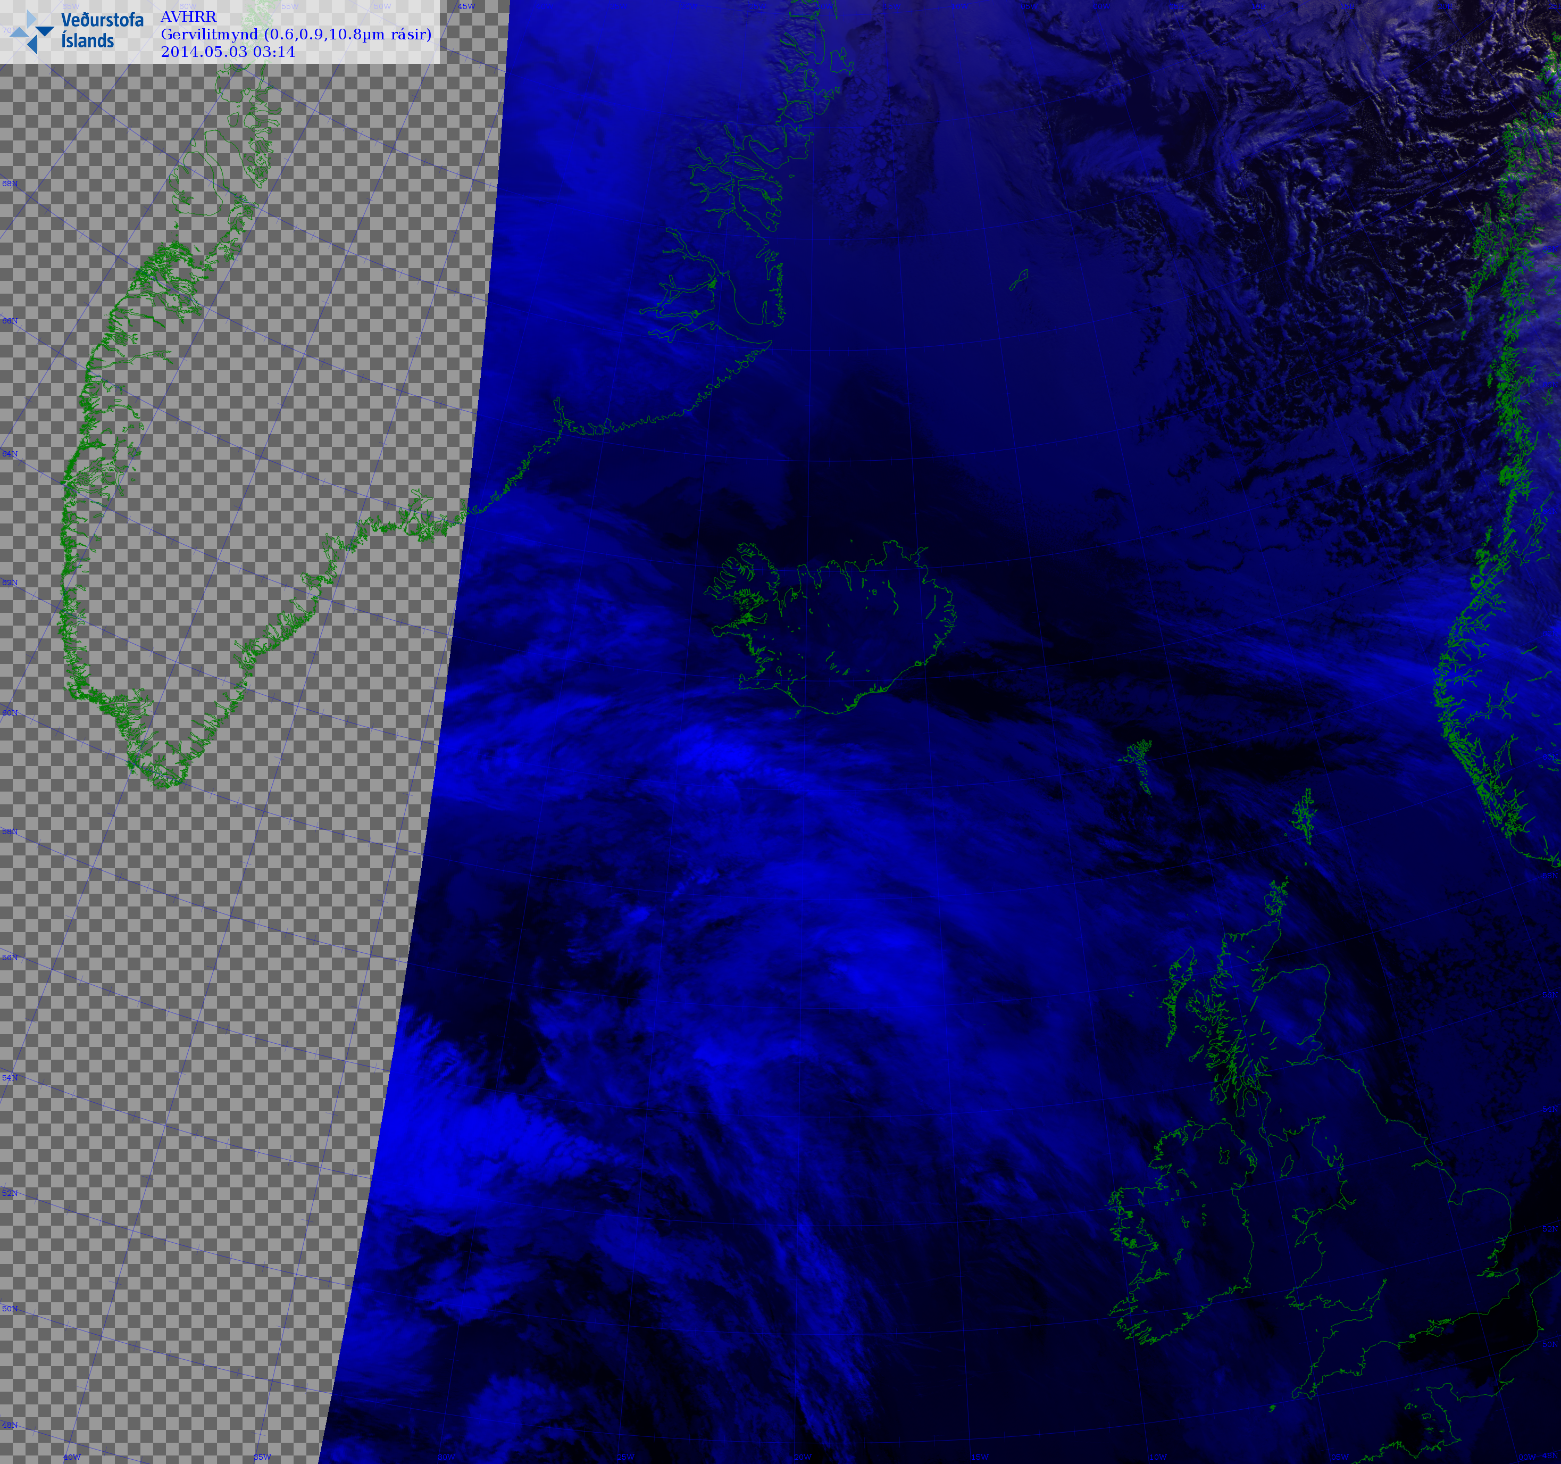Click the Veðurstofa Íslands logo icon
Screen dimensions: 1561x1464
[x=31, y=31]
